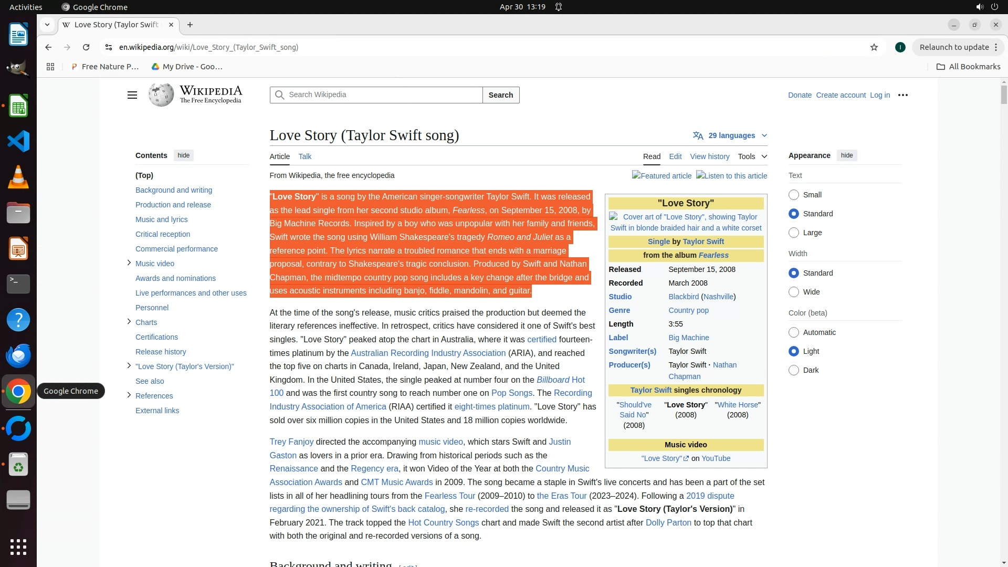This screenshot has width=1008, height=567.
Task: Open the Chrome apps grid icon
Action: [50, 67]
